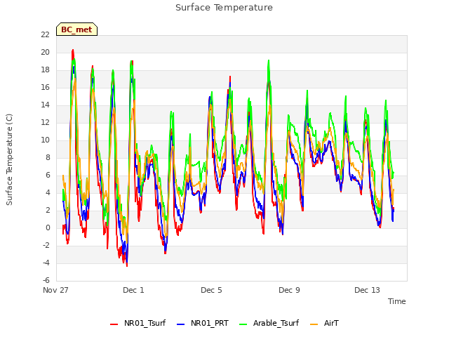
Task: Click the 18 y-axis tick label
Action: coord(45,70)
